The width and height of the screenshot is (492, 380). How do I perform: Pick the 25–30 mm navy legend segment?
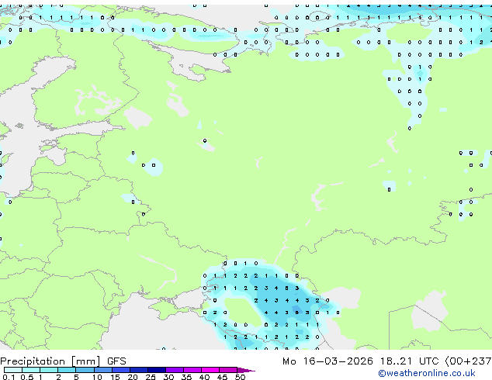(157, 370)
